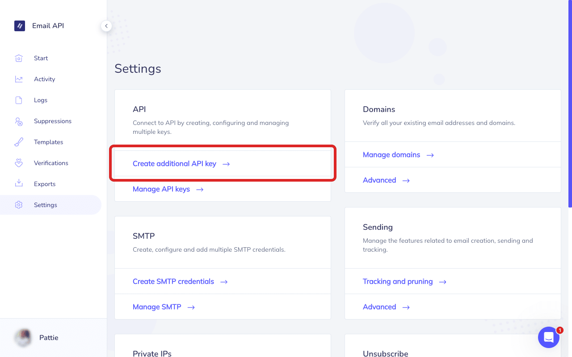The image size is (572, 357).
Task: Click the Private IPs card title
Action: pyautogui.click(x=152, y=353)
